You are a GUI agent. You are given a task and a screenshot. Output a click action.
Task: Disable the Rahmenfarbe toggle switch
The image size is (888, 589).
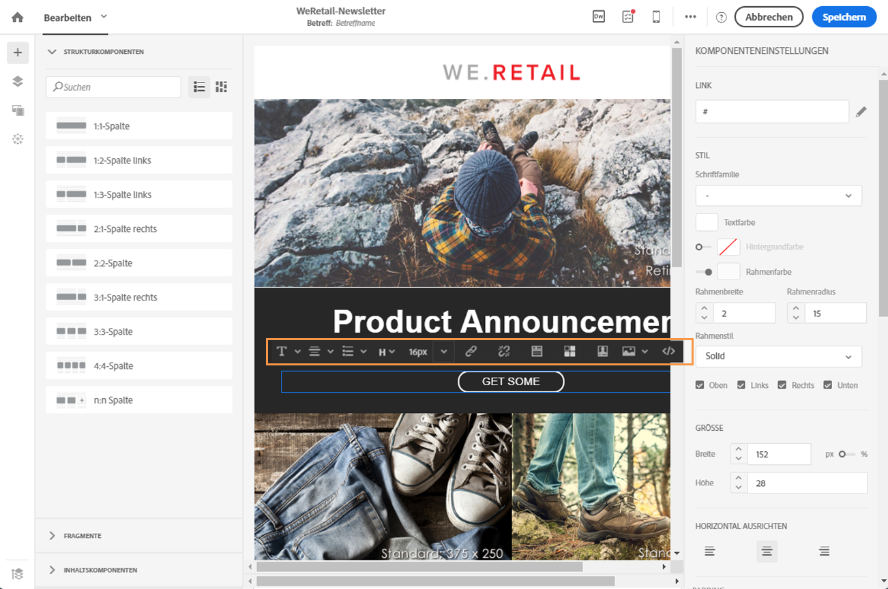coord(704,272)
